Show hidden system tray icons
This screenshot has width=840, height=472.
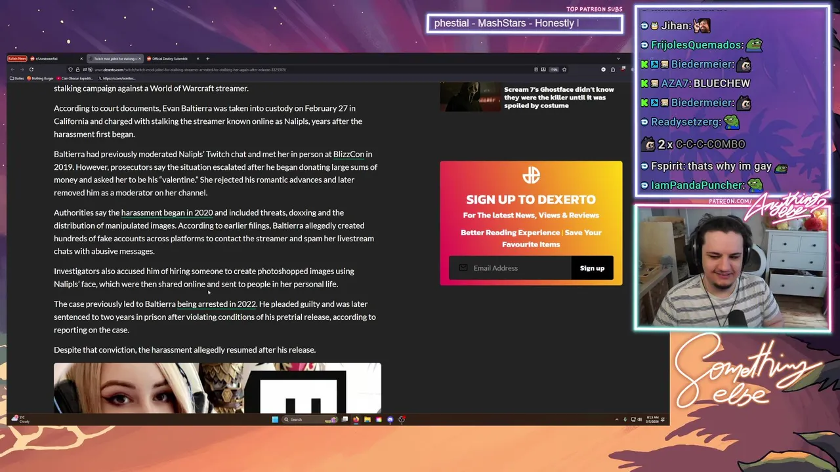click(x=617, y=420)
